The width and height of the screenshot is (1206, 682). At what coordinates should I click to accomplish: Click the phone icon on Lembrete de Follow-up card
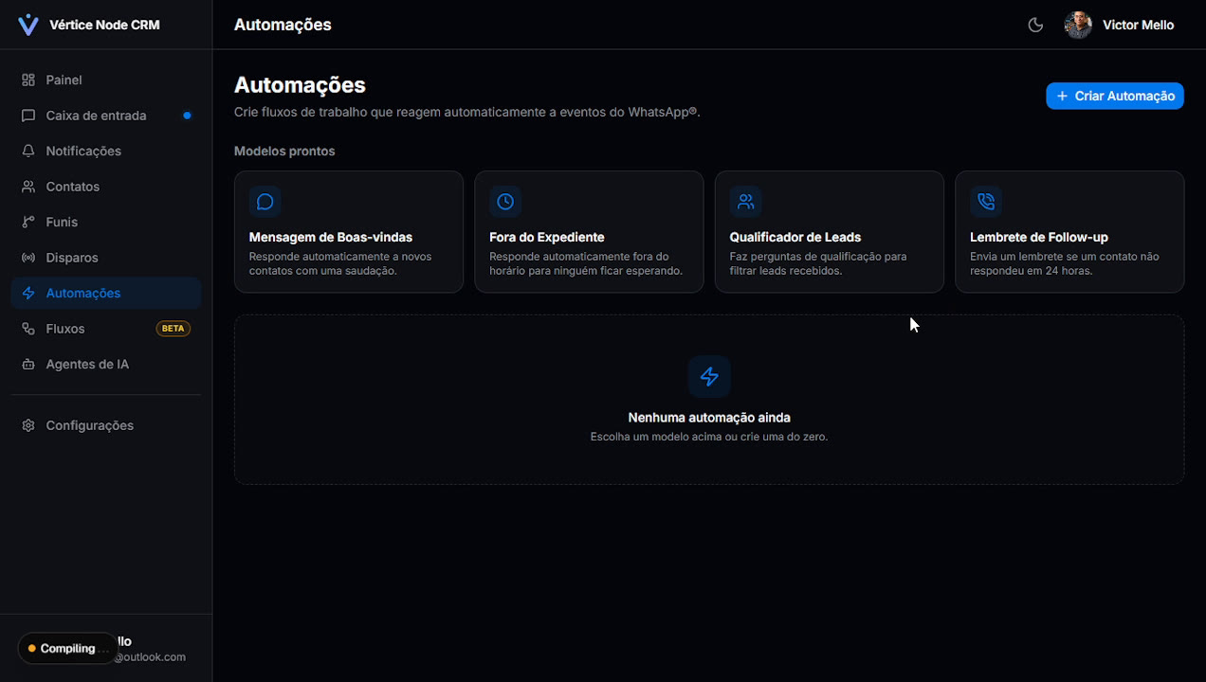coord(986,202)
